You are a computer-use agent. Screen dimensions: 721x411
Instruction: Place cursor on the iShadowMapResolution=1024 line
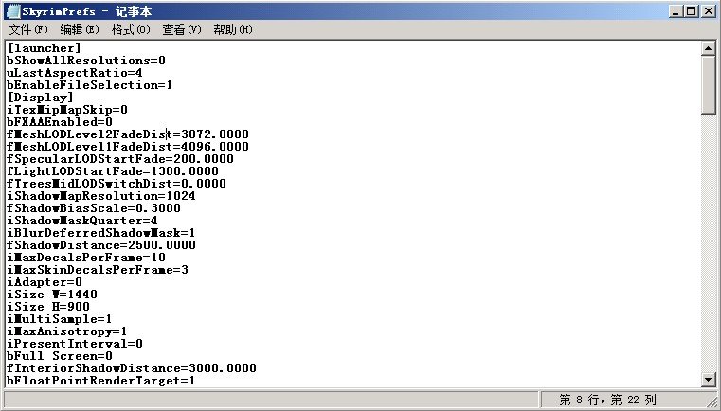coord(93,195)
